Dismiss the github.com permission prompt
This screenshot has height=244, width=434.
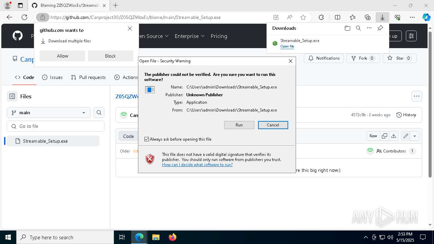[x=130, y=28]
